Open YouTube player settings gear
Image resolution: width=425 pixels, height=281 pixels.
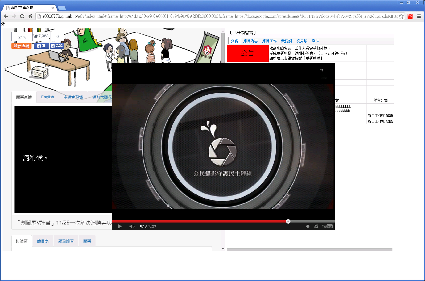pyautogui.click(x=316, y=226)
